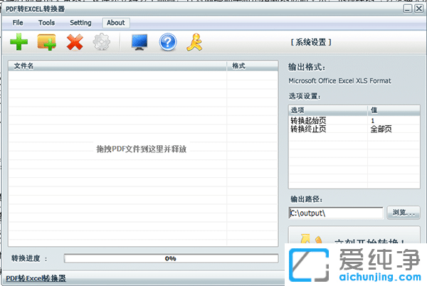Close the PDF转EXCEL转换器 window
The height and width of the screenshot is (286, 427).
[x=419, y=9]
